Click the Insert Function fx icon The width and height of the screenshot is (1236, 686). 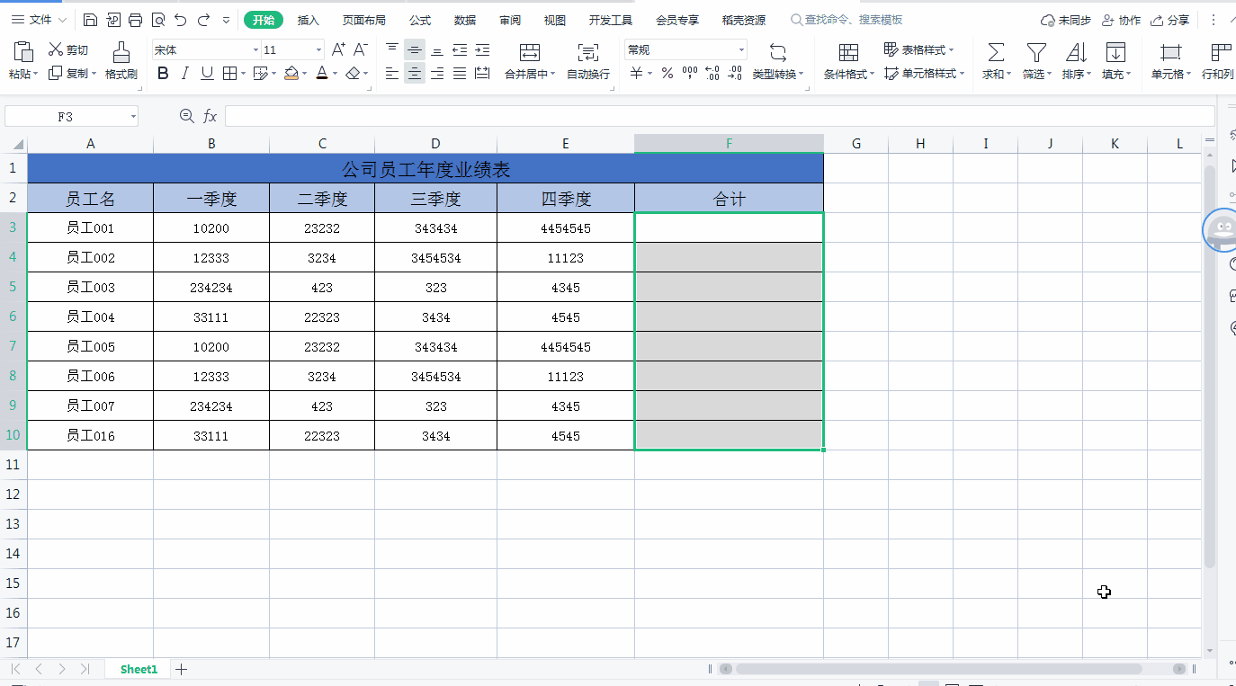[x=210, y=116]
